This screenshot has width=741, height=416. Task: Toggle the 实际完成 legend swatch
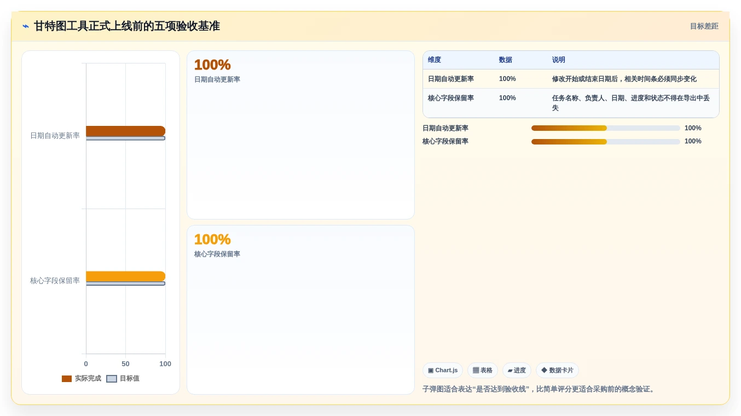[x=67, y=379]
